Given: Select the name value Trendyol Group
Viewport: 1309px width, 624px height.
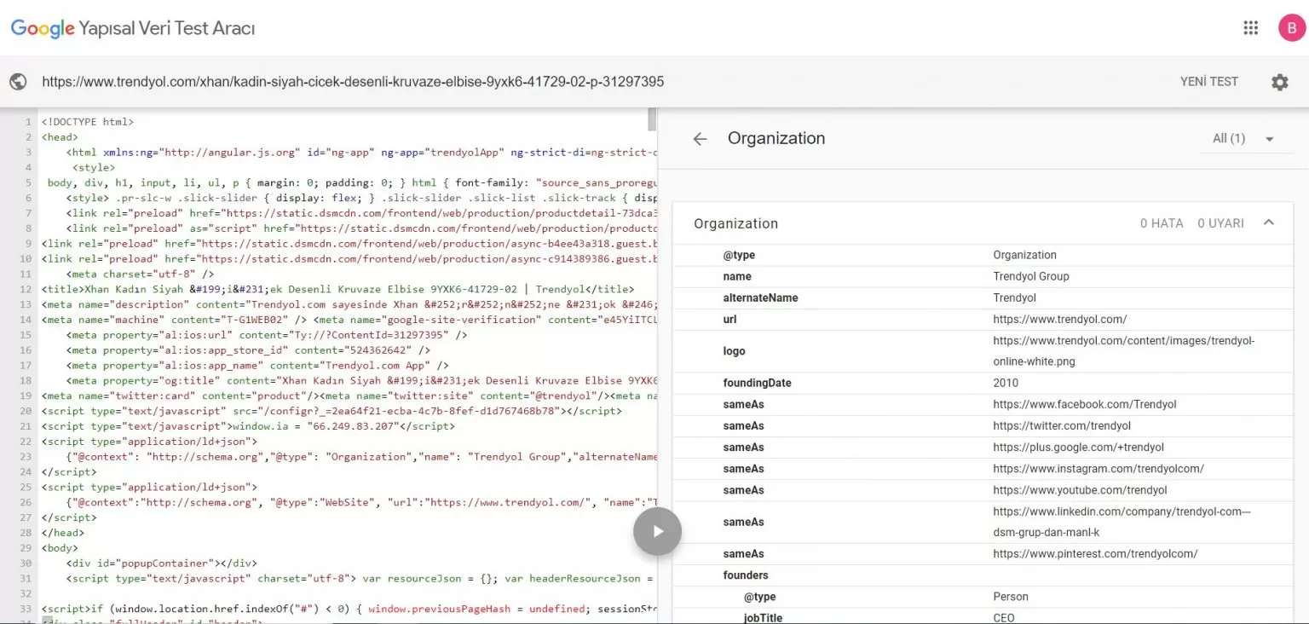Looking at the screenshot, I should [x=1030, y=276].
